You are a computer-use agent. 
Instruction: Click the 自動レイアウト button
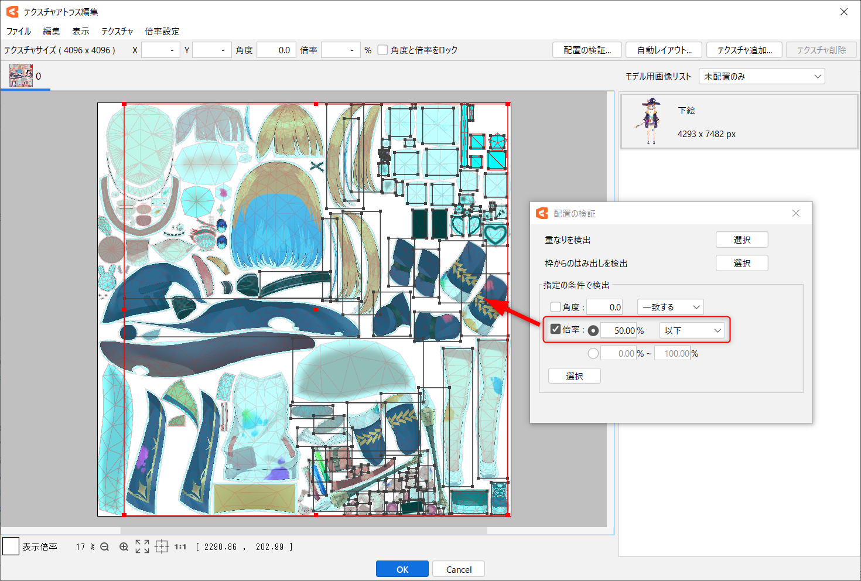[664, 50]
